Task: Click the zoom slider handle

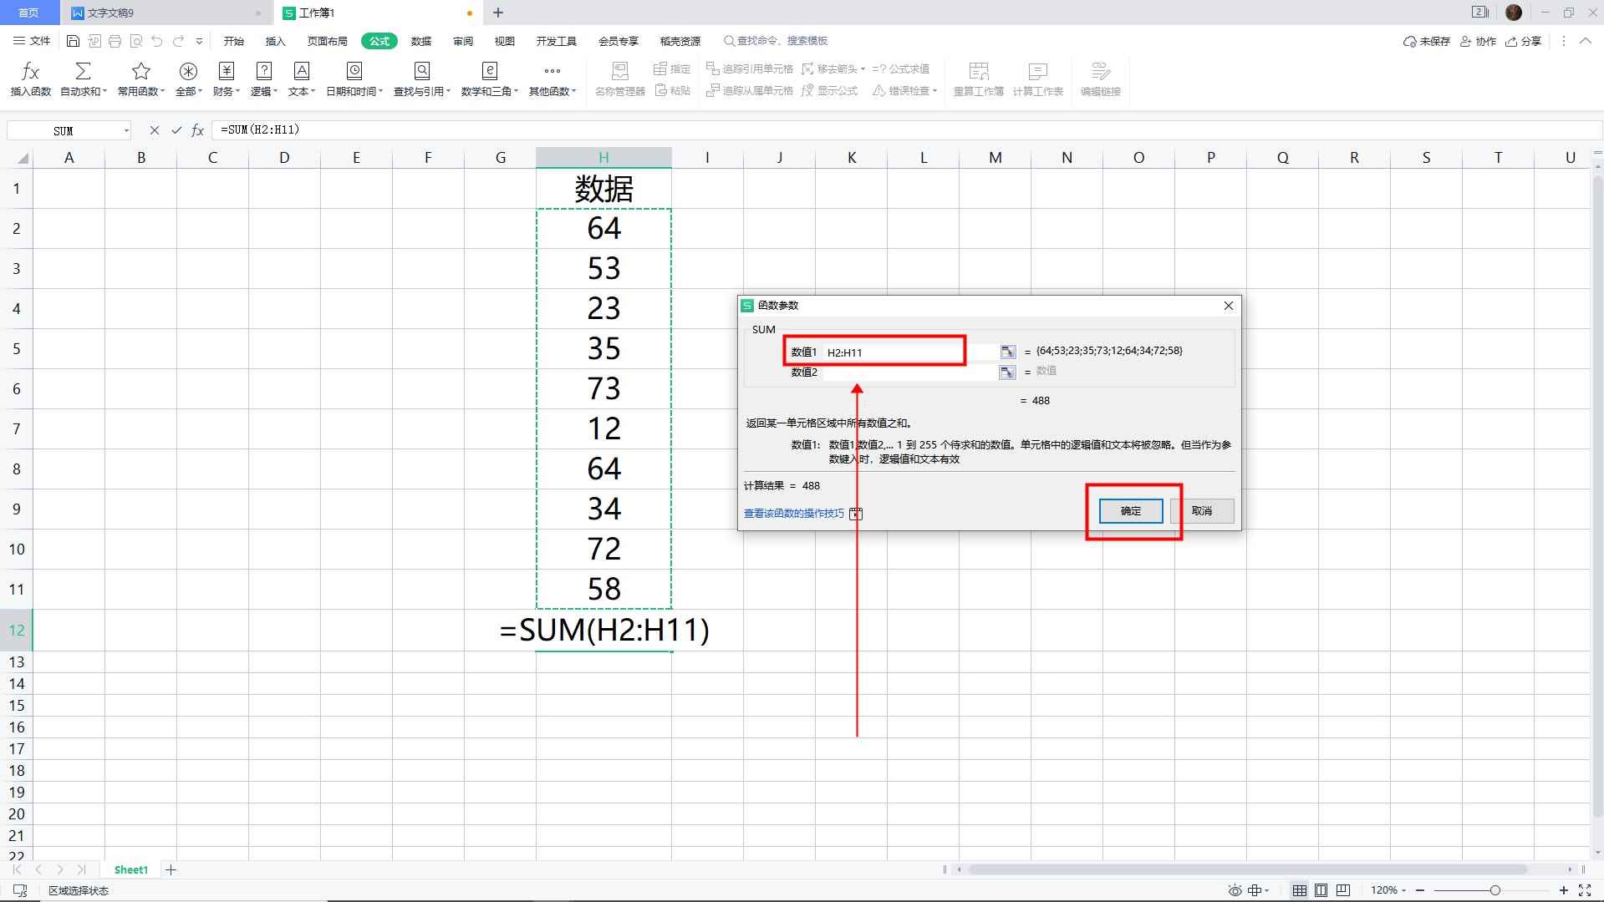Action: 1495,890
